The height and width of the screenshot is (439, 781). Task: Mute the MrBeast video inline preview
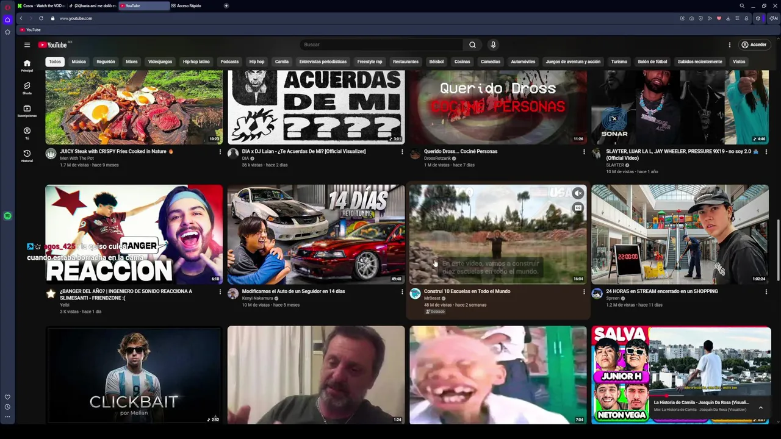578,193
